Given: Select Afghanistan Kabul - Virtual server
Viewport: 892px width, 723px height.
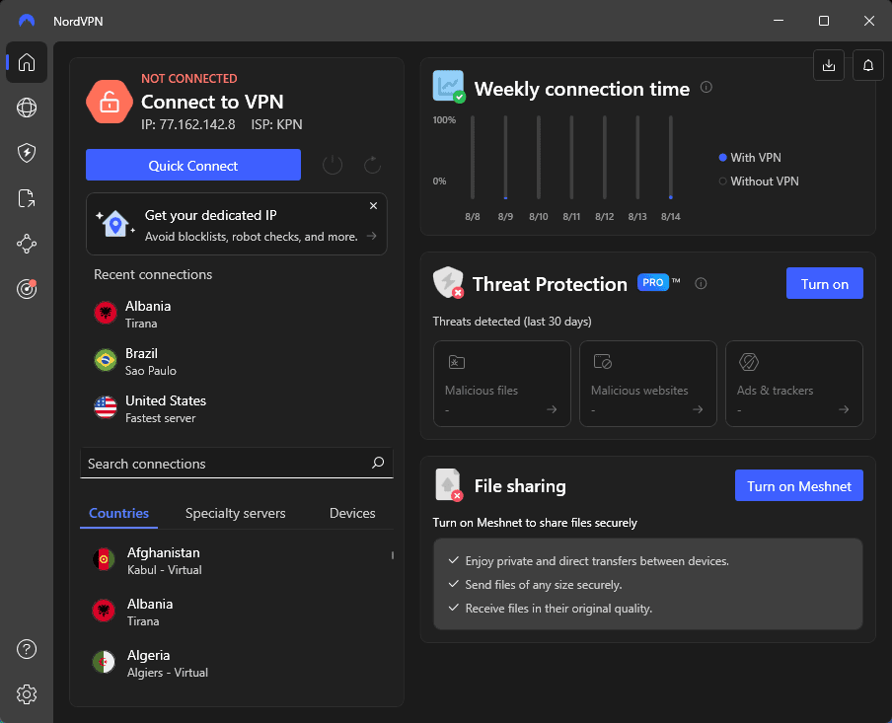Looking at the screenshot, I should [237, 561].
